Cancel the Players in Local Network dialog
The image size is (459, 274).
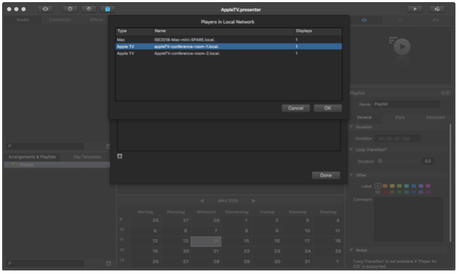pos(295,108)
